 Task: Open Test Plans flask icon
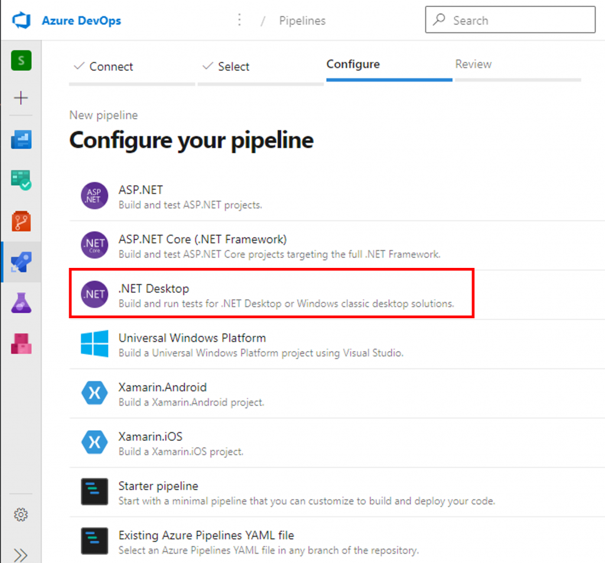21,303
